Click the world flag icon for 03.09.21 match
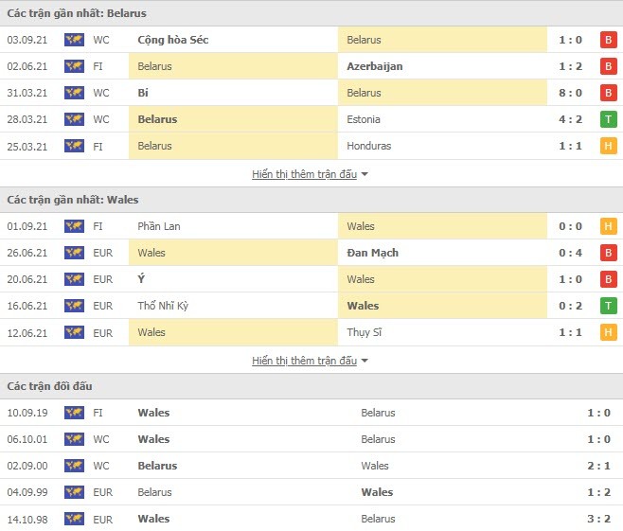623x531 pixels. click(x=74, y=40)
